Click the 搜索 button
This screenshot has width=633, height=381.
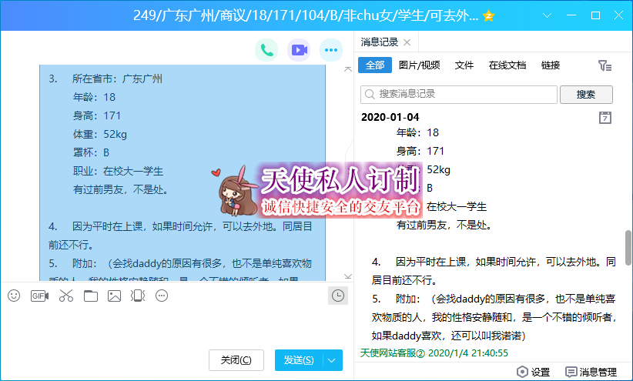(586, 94)
